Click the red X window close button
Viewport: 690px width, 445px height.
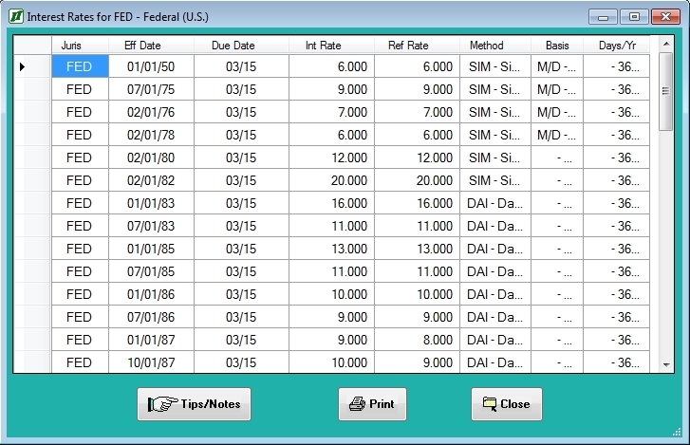click(x=665, y=17)
